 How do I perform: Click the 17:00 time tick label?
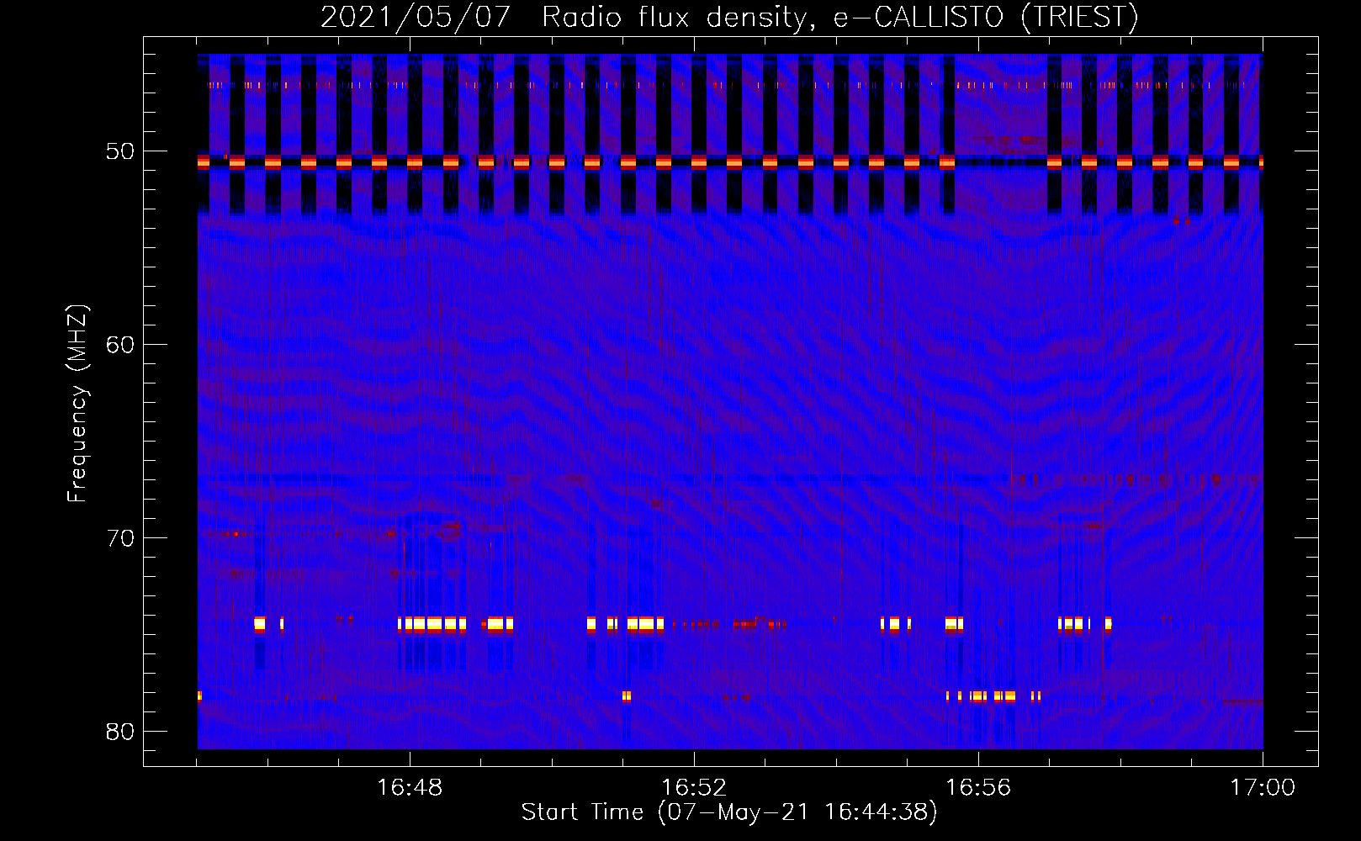pyautogui.click(x=1263, y=788)
